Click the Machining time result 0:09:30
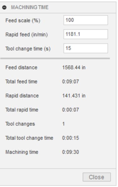This screenshot has width=118, height=187. coord(71,152)
